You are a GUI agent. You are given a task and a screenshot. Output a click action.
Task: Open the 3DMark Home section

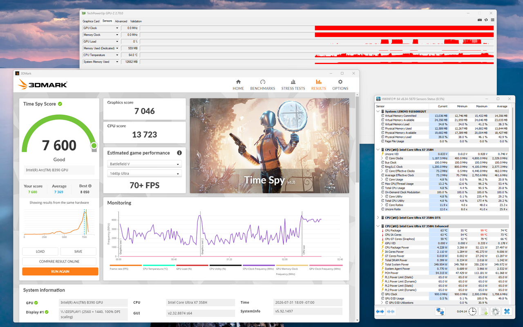(238, 85)
